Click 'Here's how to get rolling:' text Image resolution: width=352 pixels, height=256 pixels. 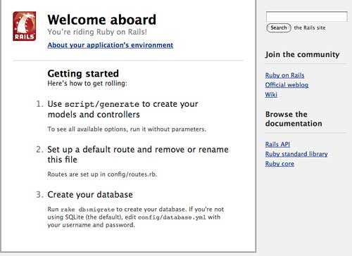pyautogui.click(x=87, y=84)
